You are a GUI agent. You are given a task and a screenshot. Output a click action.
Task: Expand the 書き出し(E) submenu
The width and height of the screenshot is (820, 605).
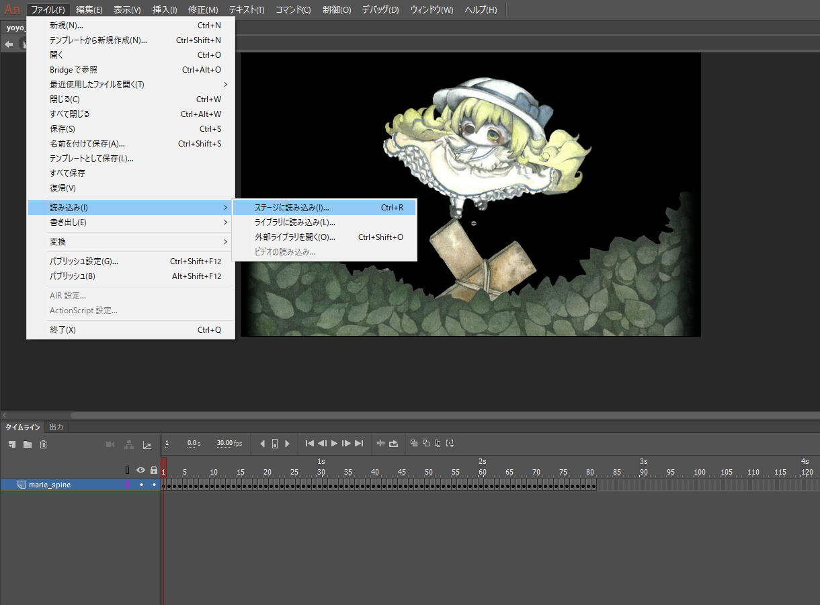click(130, 223)
